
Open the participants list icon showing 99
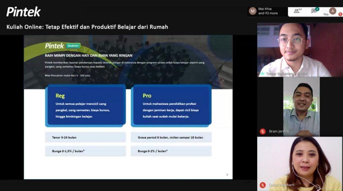[298, 11]
